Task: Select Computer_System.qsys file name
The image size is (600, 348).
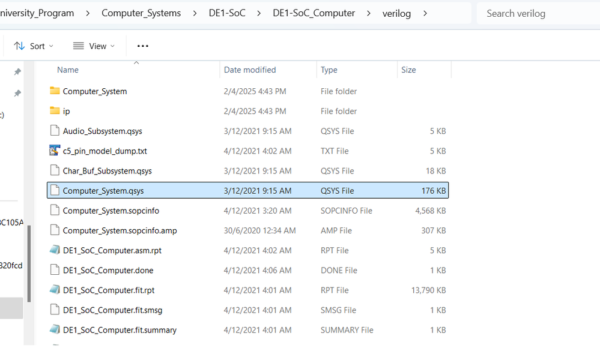Action: (x=103, y=191)
